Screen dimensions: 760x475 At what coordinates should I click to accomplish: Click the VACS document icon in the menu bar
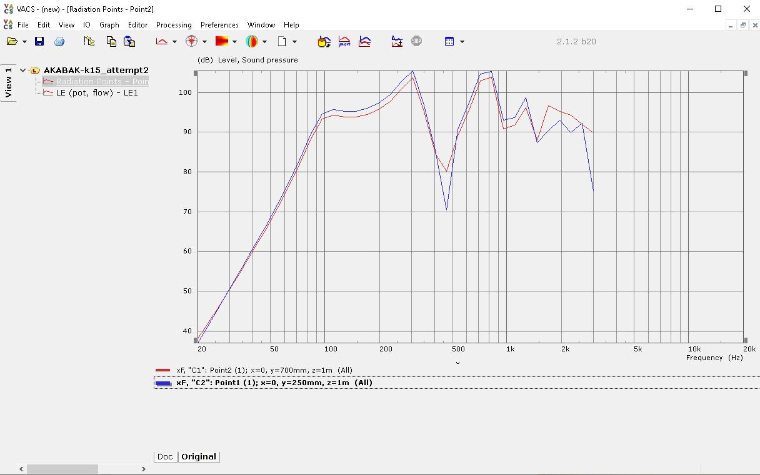click(x=7, y=24)
